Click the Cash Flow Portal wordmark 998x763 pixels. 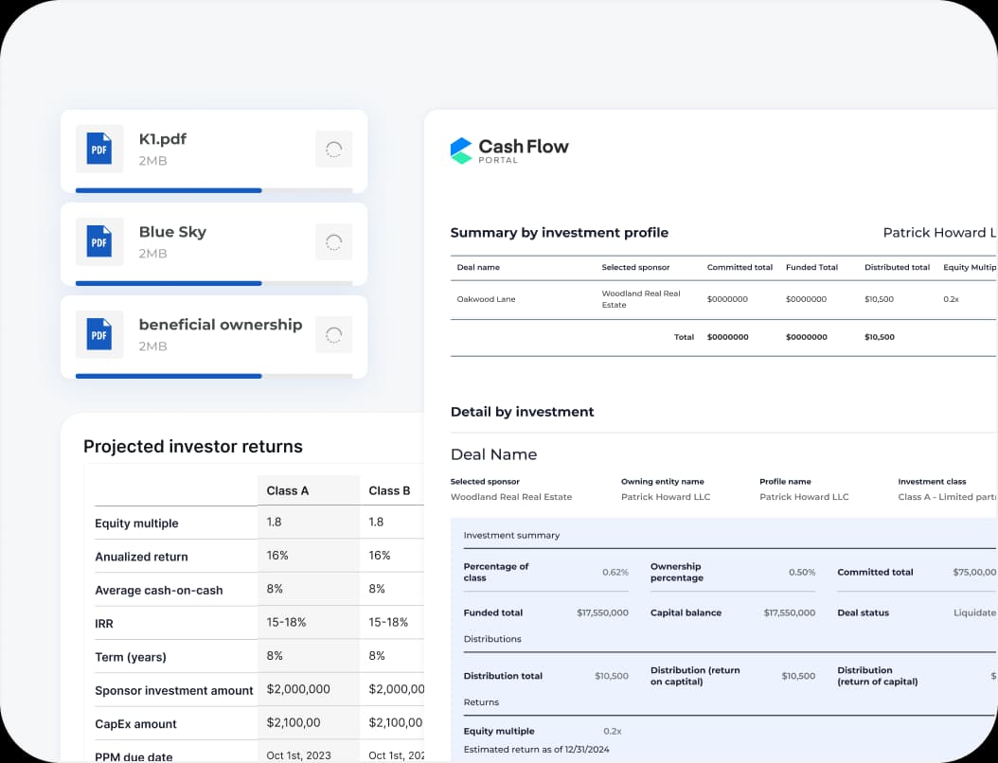pyautogui.click(x=524, y=148)
